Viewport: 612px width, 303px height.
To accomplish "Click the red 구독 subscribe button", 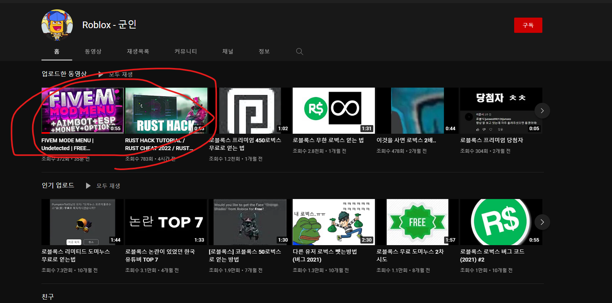I will click(x=528, y=25).
